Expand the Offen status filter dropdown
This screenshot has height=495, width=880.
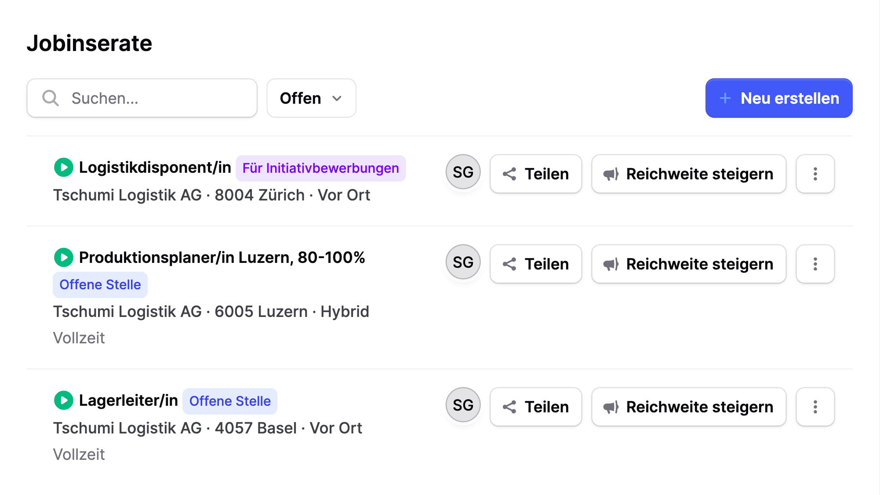[x=311, y=98]
